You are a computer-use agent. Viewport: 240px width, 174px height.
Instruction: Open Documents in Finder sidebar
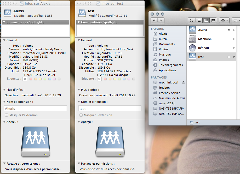click(167, 44)
